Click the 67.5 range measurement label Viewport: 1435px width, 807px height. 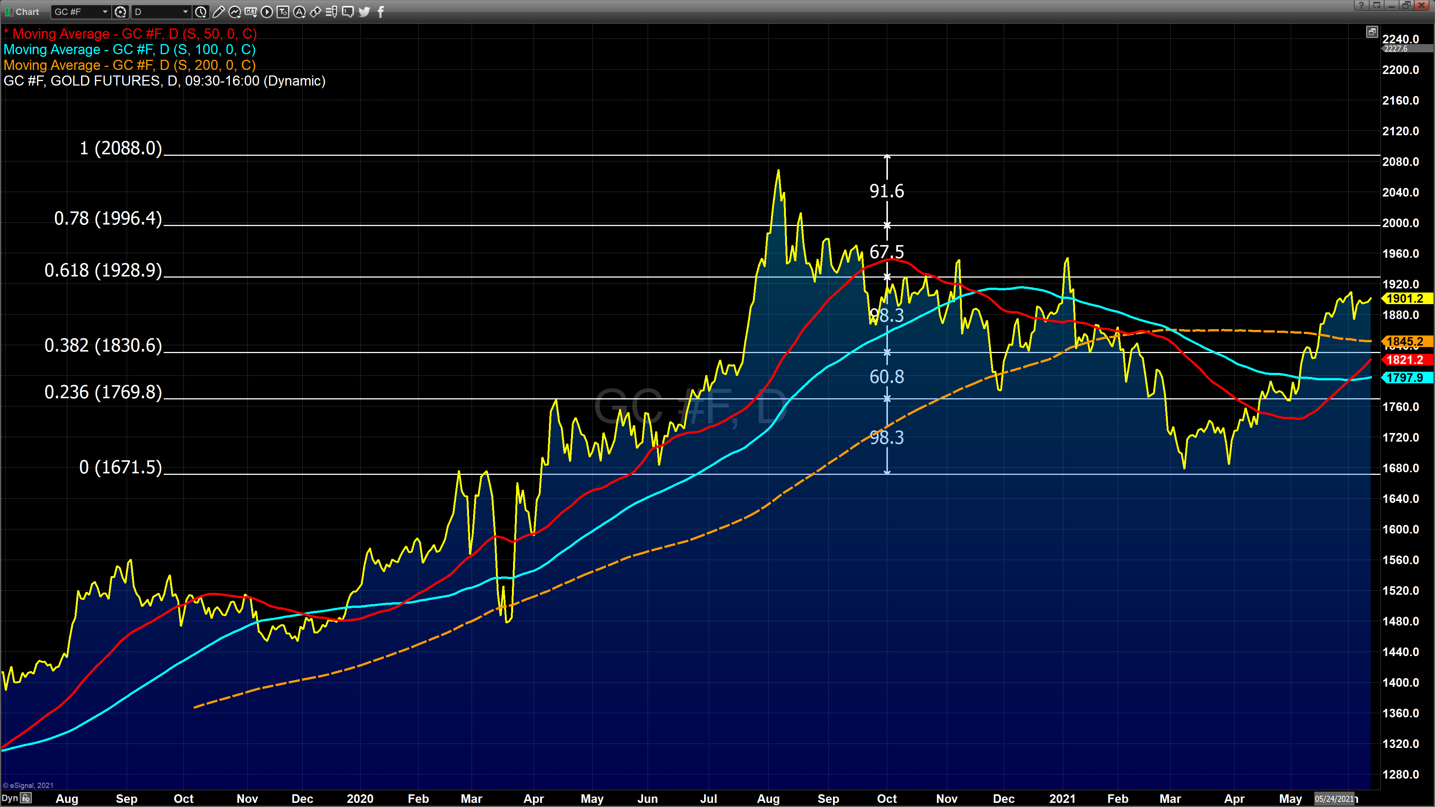(887, 252)
